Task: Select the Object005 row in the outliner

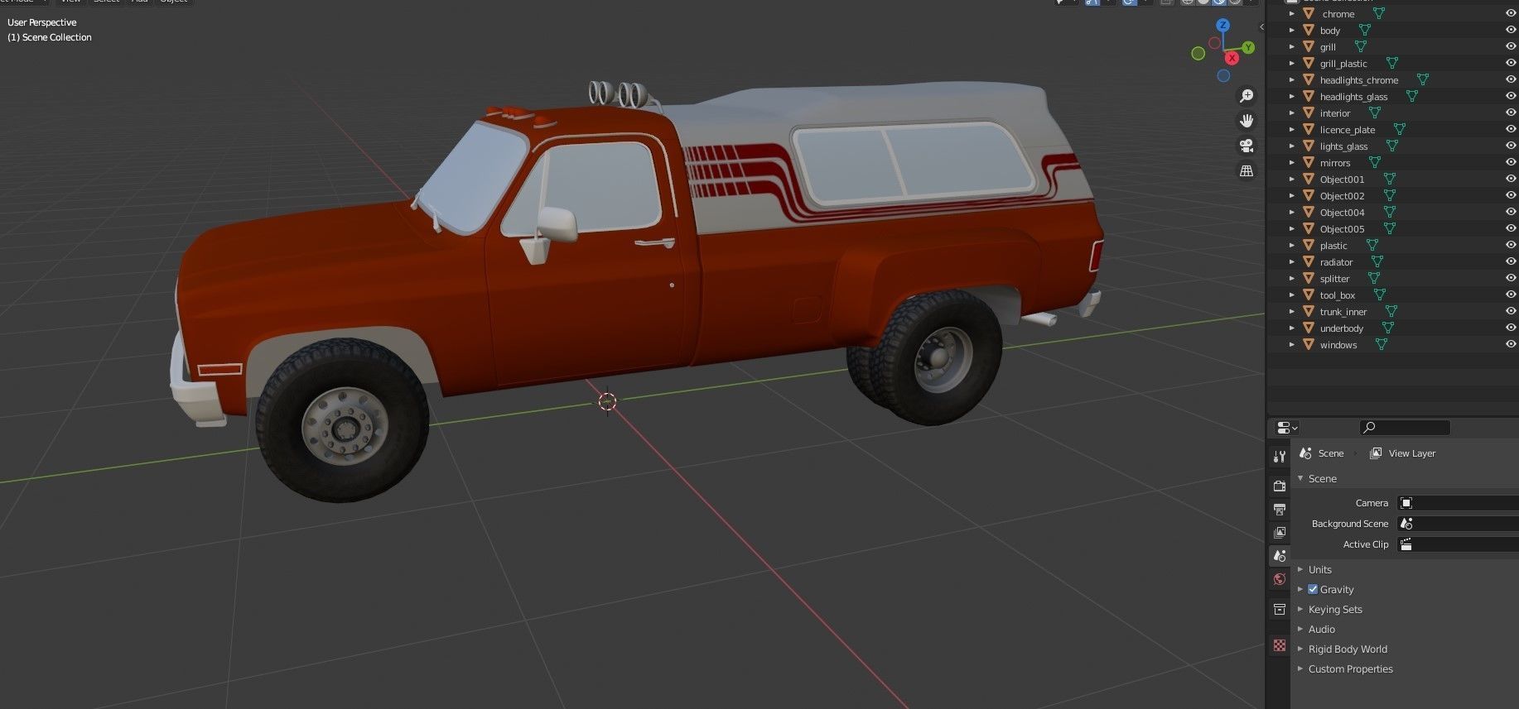Action: [1342, 229]
